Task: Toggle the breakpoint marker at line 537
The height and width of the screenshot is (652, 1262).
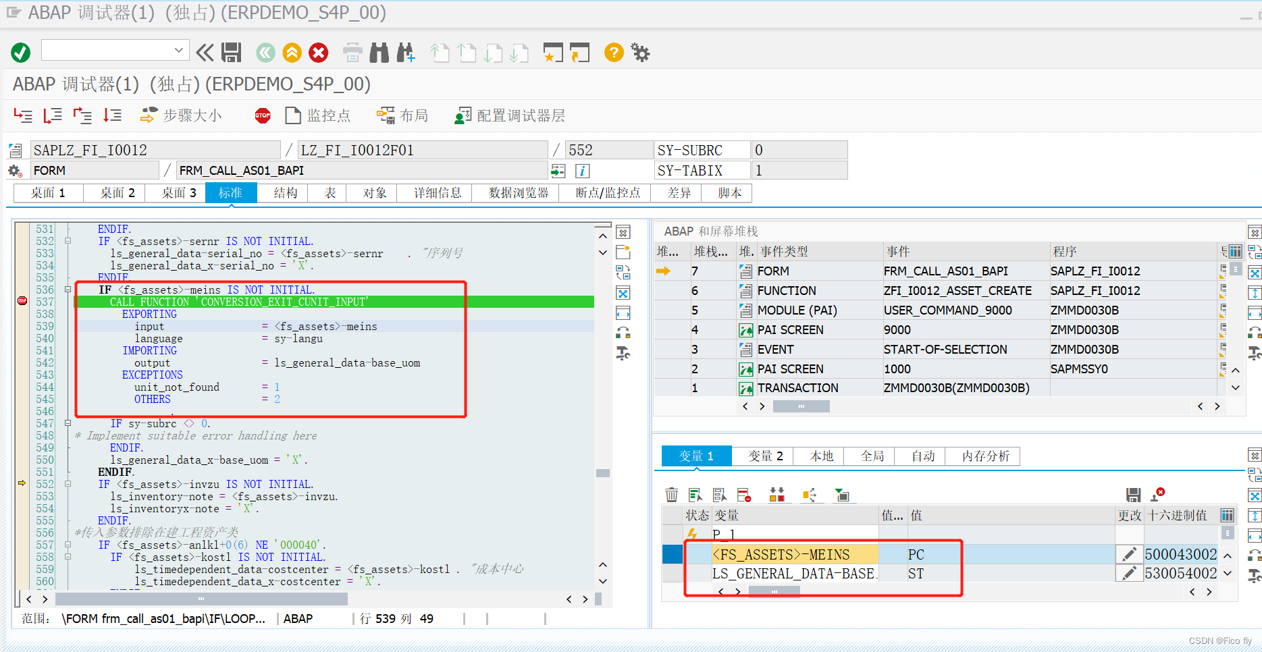Action: (x=21, y=301)
